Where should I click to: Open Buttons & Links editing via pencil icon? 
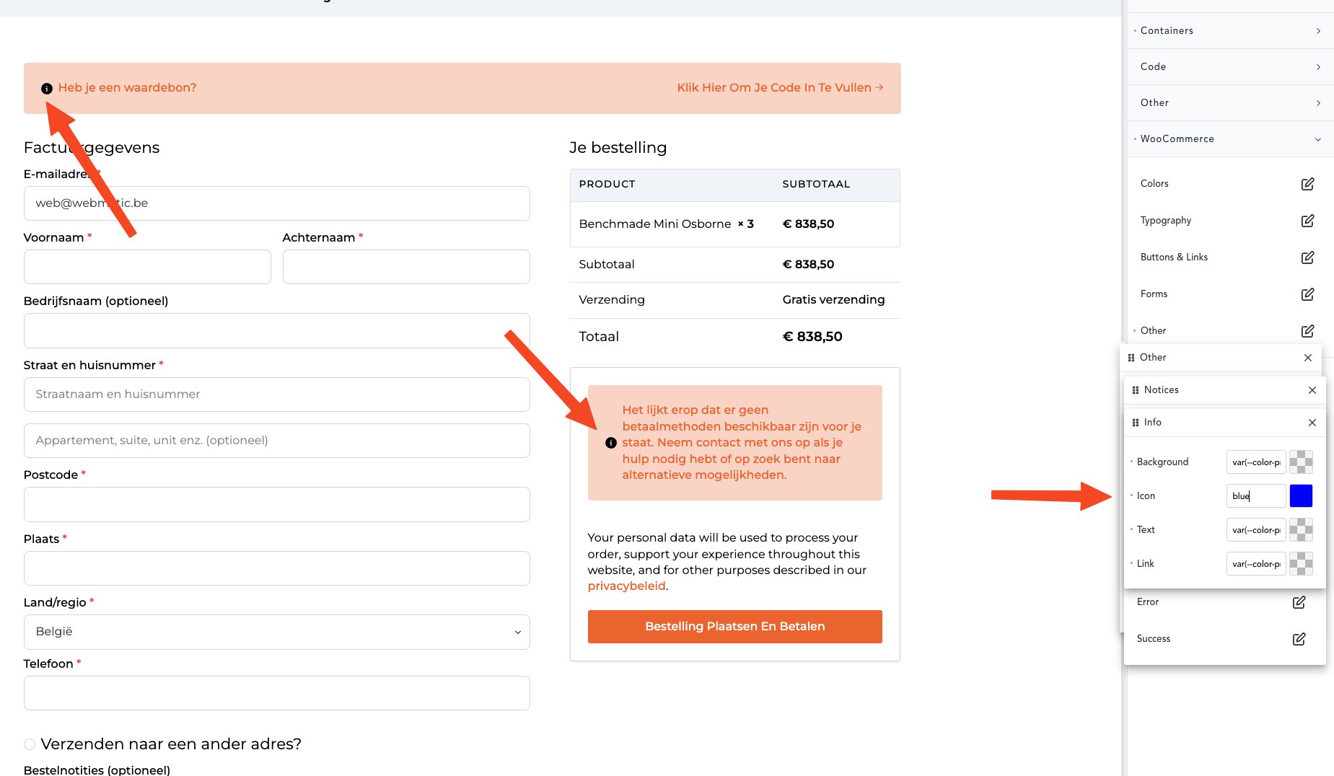(1307, 257)
